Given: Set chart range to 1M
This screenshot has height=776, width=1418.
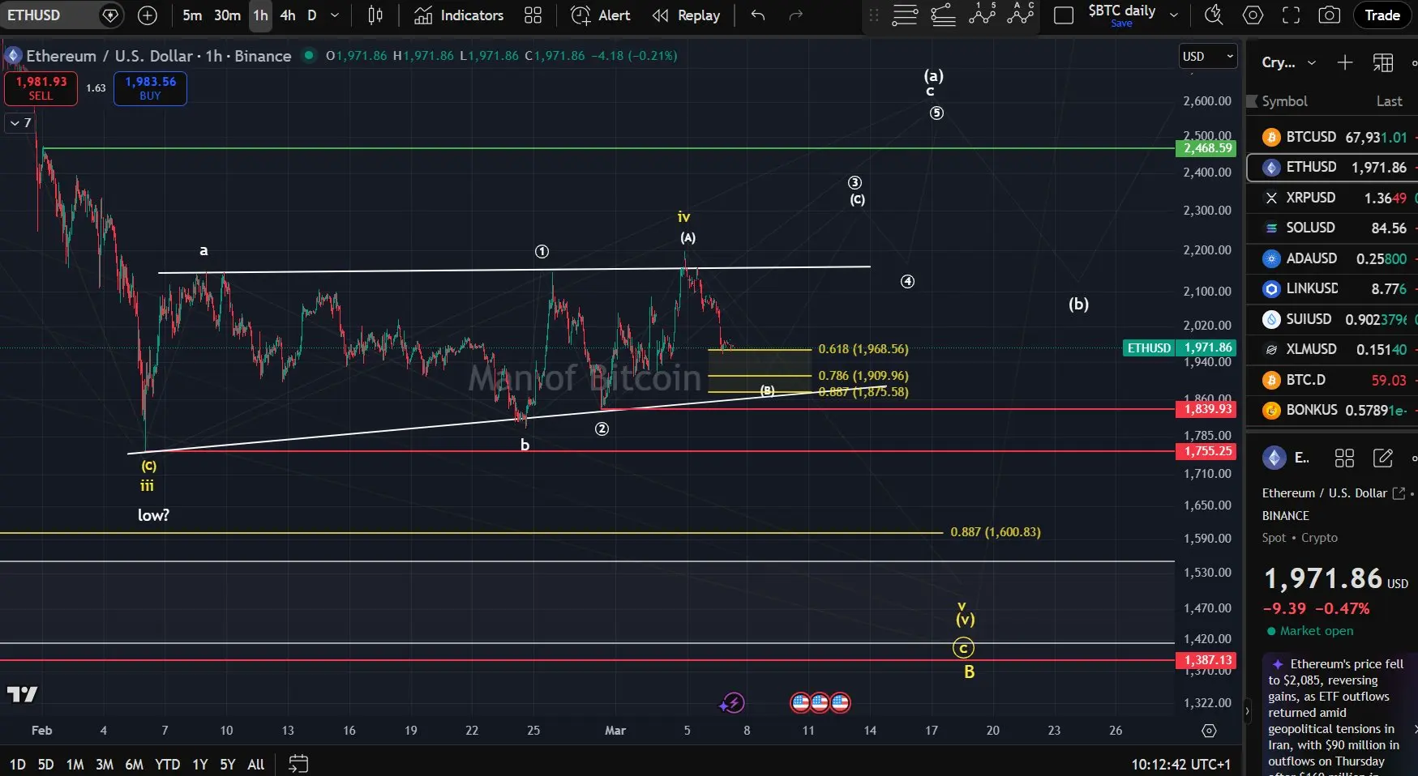Looking at the screenshot, I should click(75, 764).
